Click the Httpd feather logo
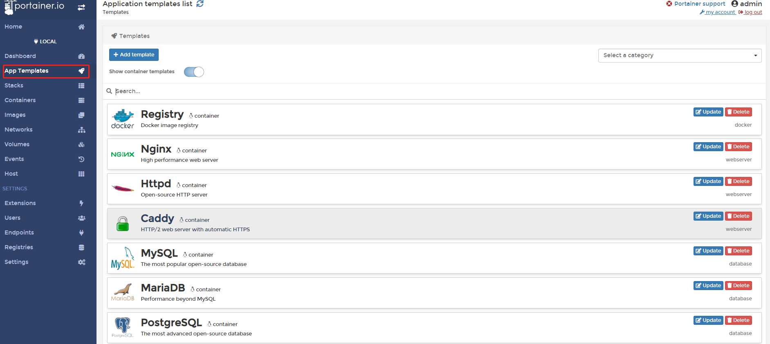770x344 pixels. (123, 189)
